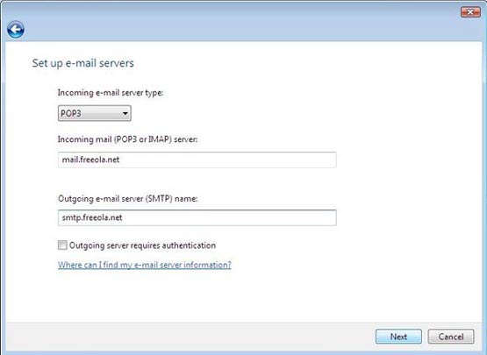Close the e-mail setup wizard window
This screenshot has width=487, height=355.
click(470, 12)
